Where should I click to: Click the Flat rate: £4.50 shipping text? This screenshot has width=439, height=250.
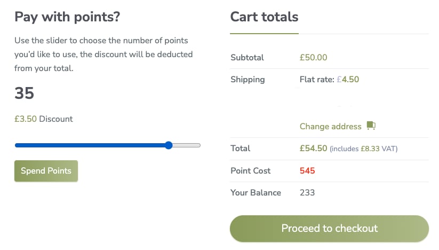pyautogui.click(x=329, y=80)
